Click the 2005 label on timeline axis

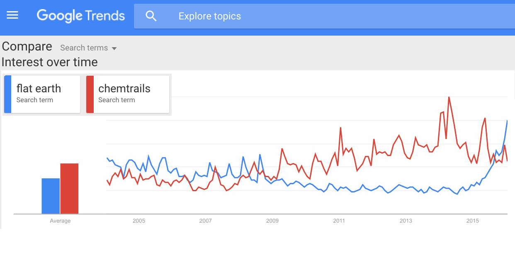click(139, 221)
